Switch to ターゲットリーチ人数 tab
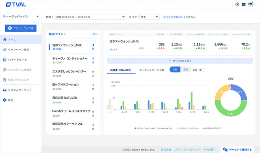The width and height of the screenshot is (260, 153). pyautogui.click(x=152, y=70)
